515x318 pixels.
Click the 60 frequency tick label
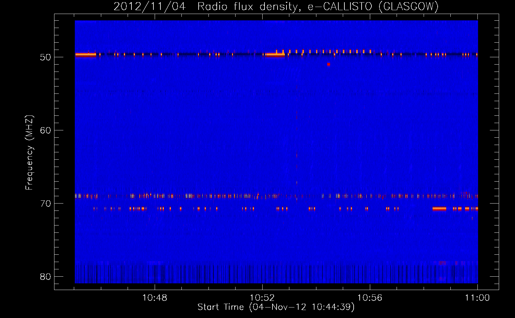46,130
